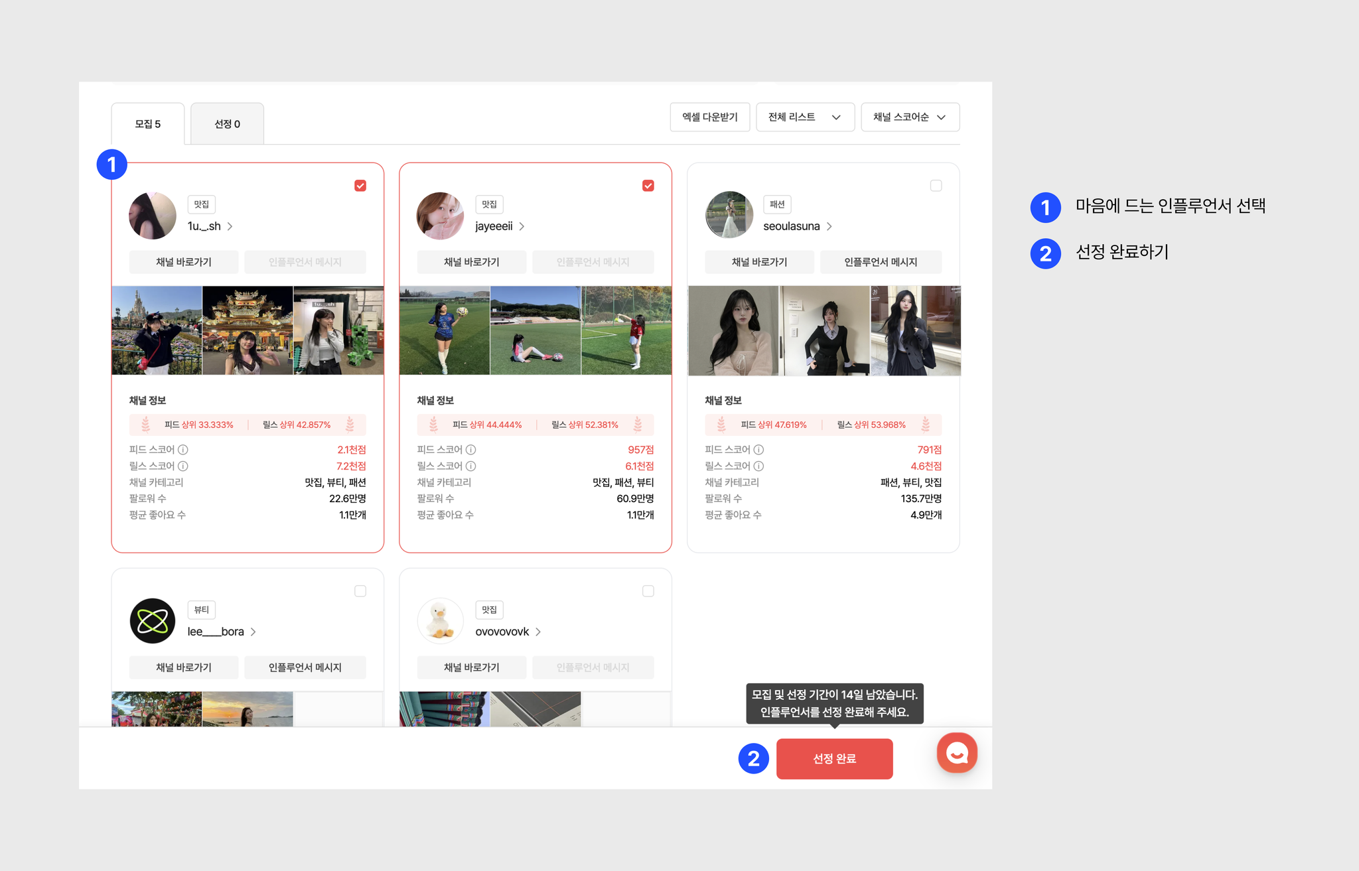Image resolution: width=1359 pixels, height=871 pixels.
Task: Click 채널 바로가기 on jayeeeii card
Action: pyautogui.click(x=472, y=262)
